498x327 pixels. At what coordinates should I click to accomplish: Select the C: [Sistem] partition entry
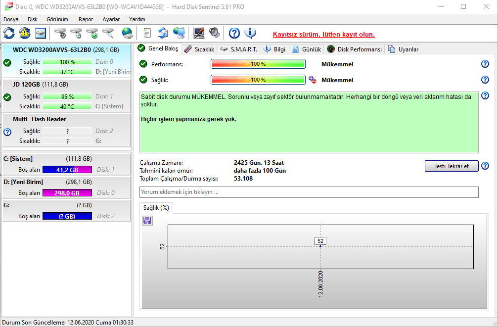pyautogui.click(x=66, y=164)
